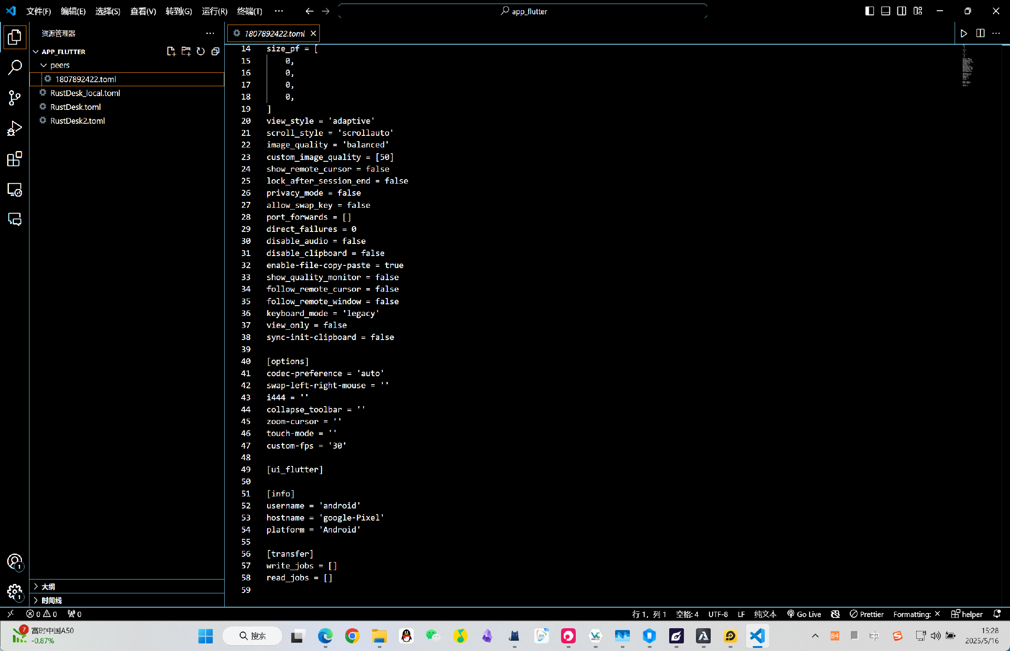Open RustDesk2.toml from file tree

78,121
